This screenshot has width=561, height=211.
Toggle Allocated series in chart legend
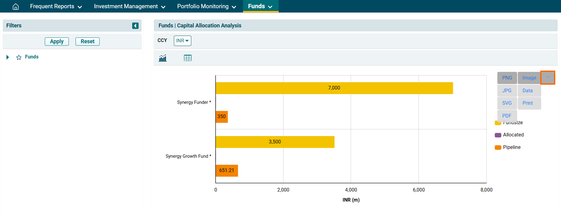(x=513, y=135)
